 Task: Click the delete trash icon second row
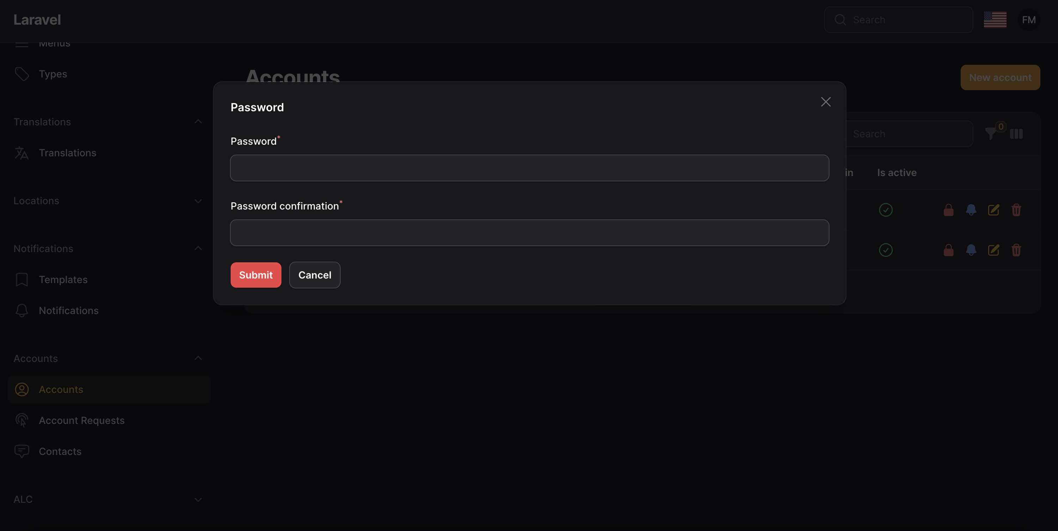(x=1016, y=250)
